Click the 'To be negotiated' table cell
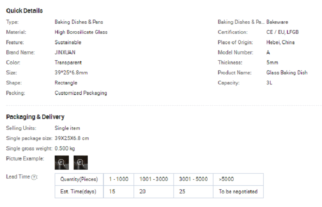 (238, 192)
